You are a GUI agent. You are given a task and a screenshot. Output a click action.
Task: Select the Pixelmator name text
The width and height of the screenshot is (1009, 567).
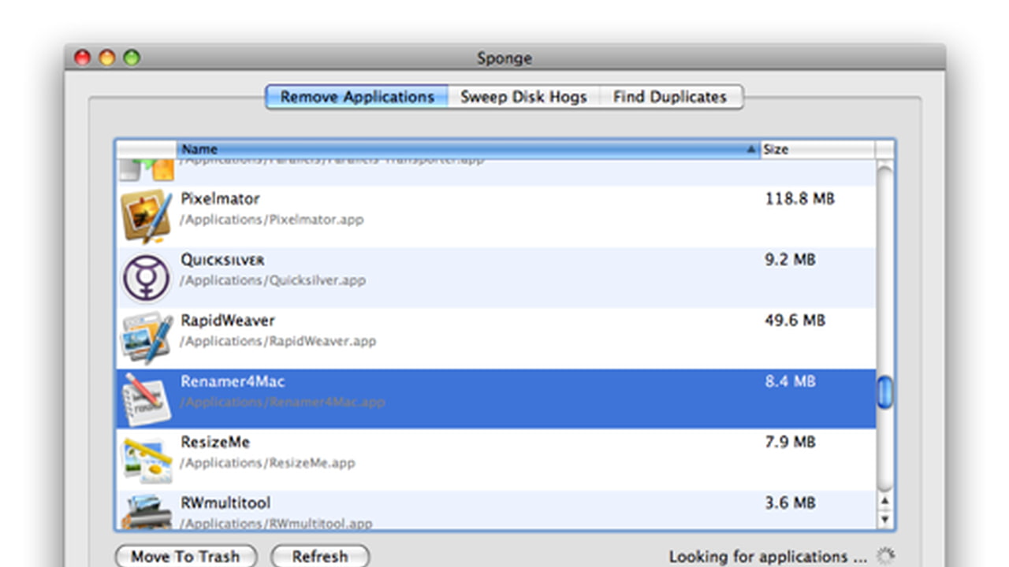click(220, 198)
